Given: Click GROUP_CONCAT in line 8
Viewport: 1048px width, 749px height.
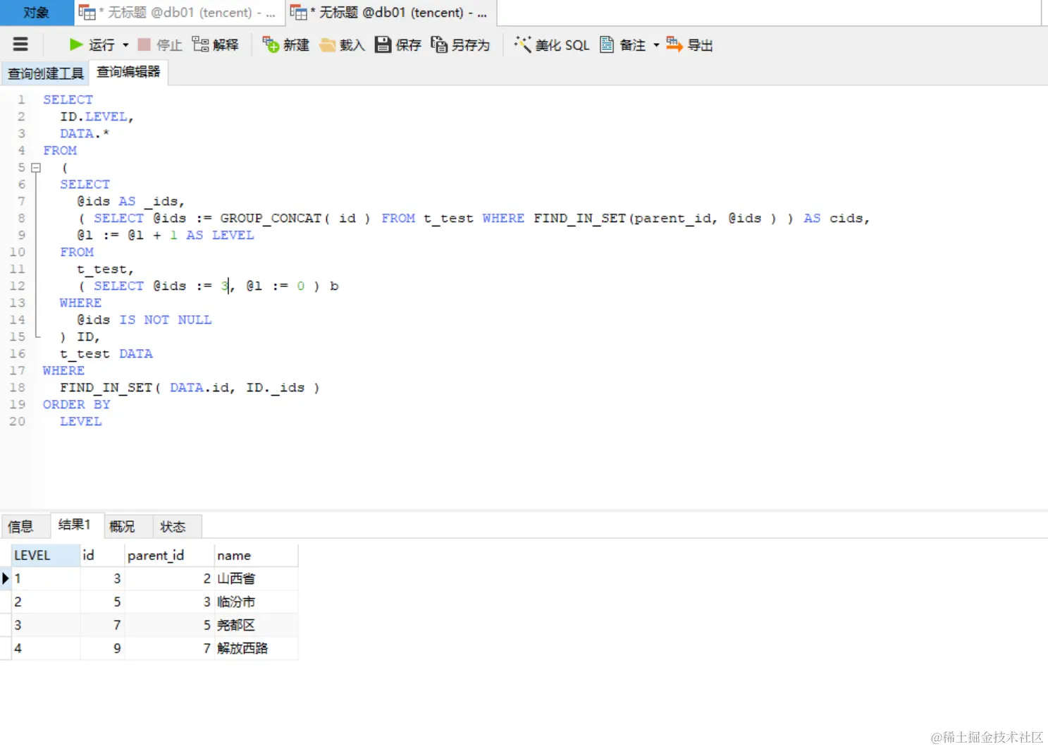Looking at the screenshot, I should [271, 218].
